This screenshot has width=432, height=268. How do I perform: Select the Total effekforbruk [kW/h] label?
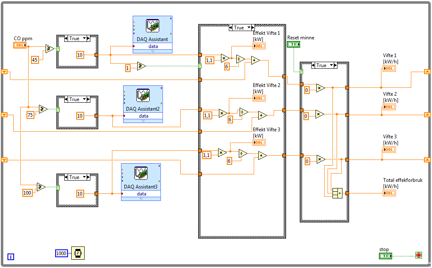click(x=403, y=183)
